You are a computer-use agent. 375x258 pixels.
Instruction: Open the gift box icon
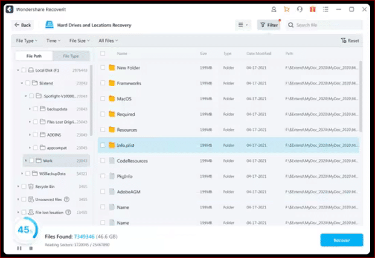coord(313,9)
